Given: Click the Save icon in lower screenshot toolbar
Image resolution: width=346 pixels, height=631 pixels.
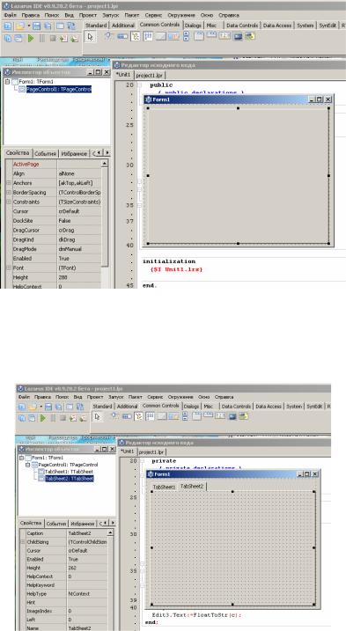Looking at the screenshot, I should click(x=48, y=407).
